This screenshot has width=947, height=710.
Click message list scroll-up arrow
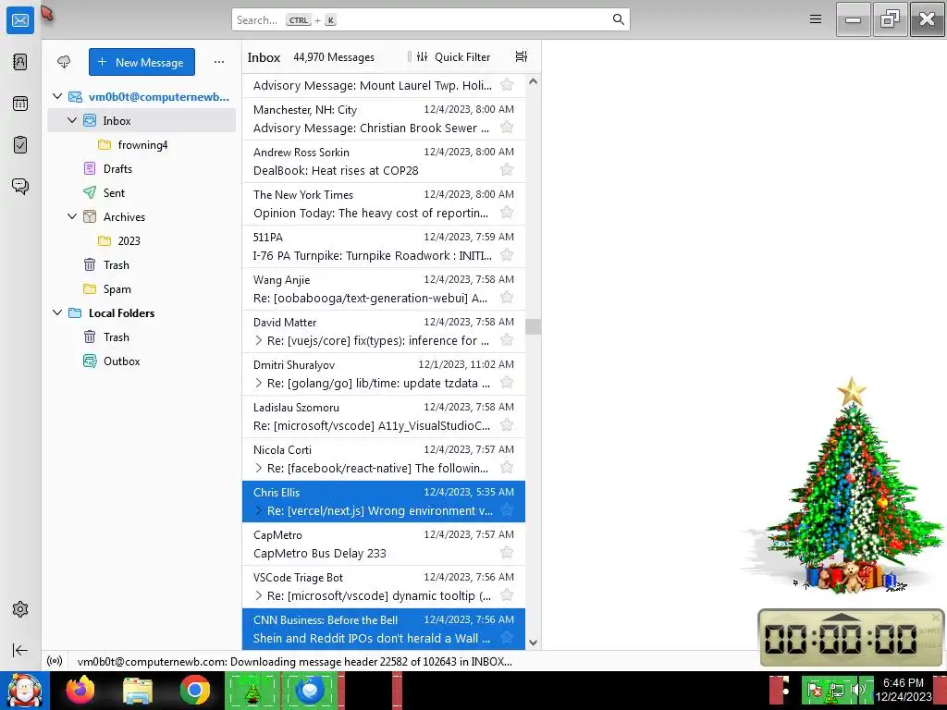[x=534, y=82]
